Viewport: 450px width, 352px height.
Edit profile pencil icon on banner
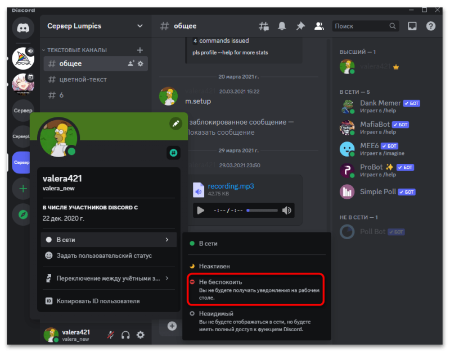click(175, 124)
